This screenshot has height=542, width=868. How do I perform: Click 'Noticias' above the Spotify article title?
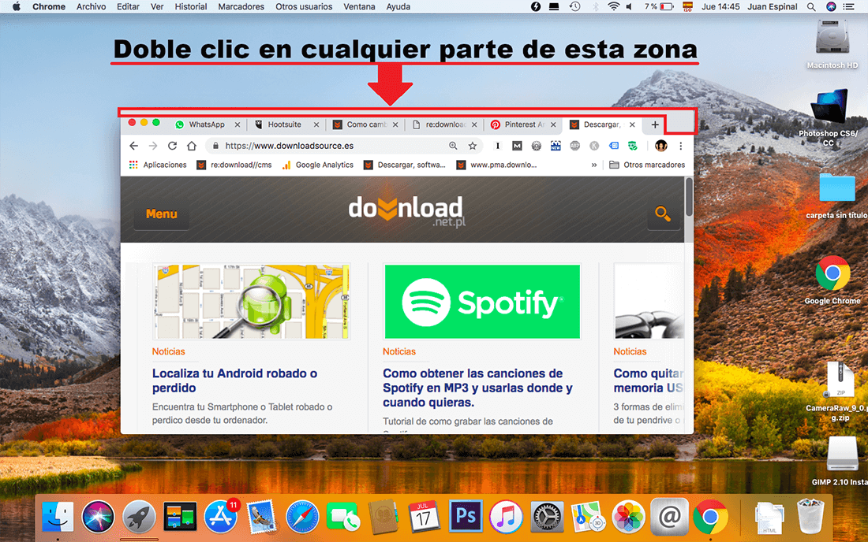pyautogui.click(x=399, y=351)
